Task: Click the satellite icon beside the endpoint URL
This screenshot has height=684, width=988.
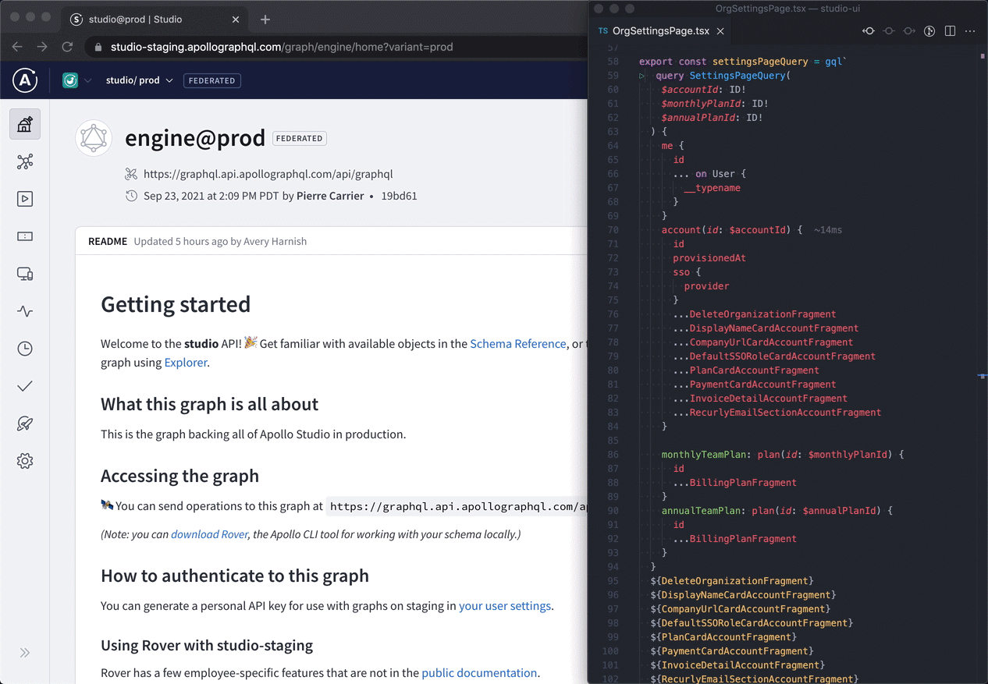Action: 131,174
